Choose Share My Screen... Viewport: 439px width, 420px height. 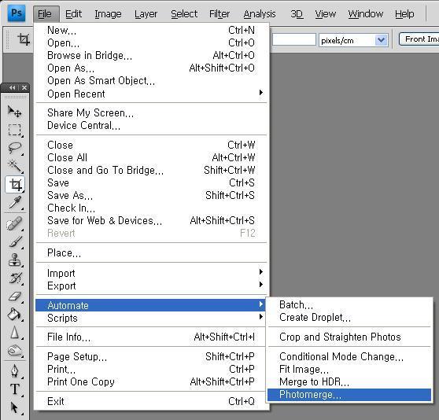point(152,112)
